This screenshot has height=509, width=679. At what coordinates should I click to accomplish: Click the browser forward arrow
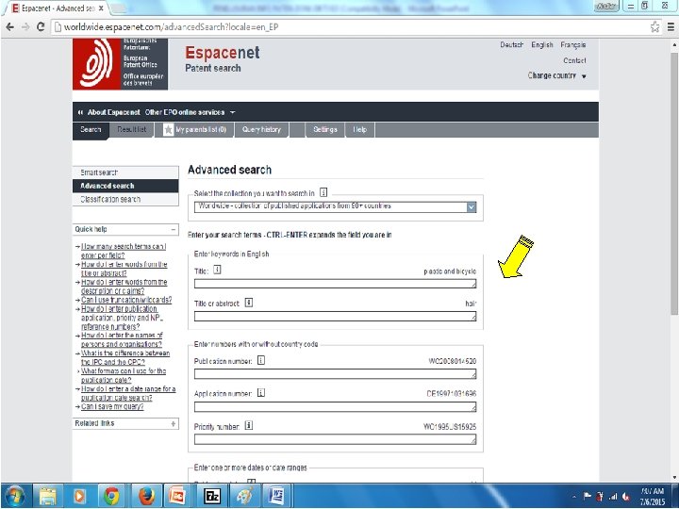tap(25, 26)
